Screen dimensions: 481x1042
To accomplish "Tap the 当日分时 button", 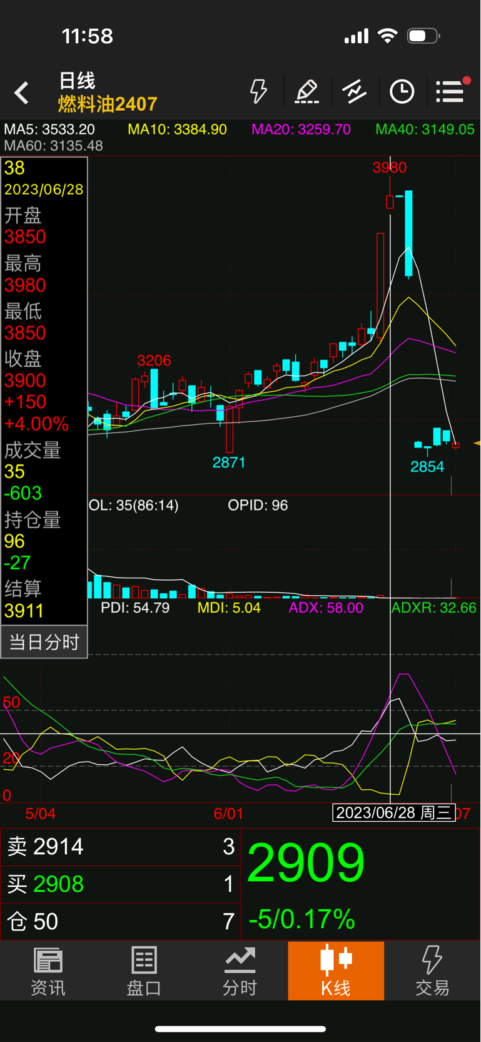I will click(44, 642).
